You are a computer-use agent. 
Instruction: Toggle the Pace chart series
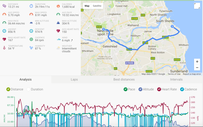[x=125, y=89]
